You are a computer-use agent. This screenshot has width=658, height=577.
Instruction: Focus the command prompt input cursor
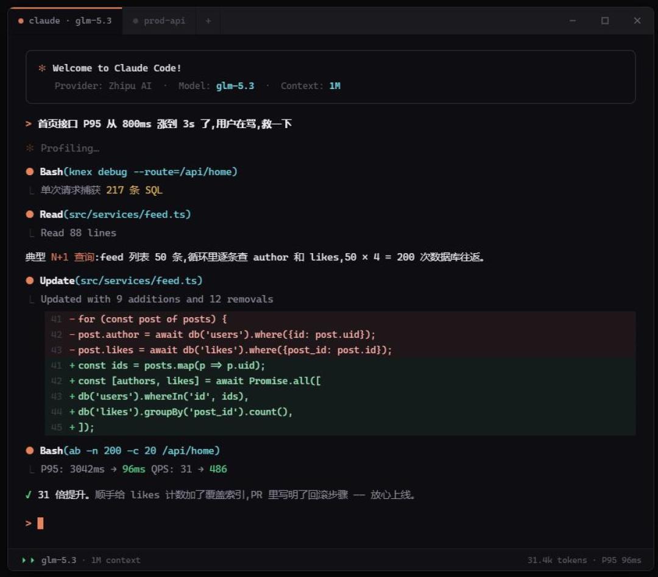point(40,523)
